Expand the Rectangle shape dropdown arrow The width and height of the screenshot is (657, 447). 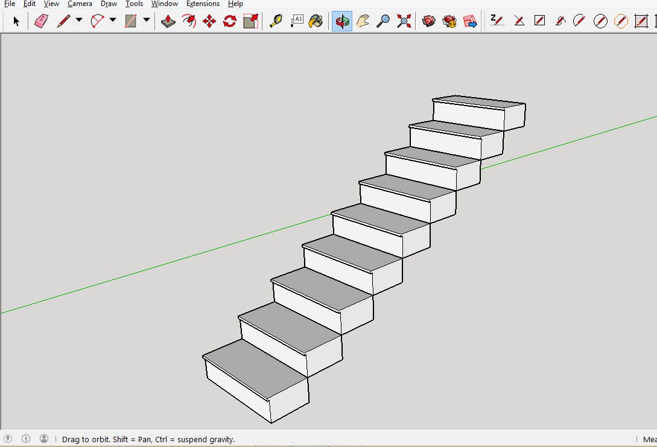click(147, 20)
